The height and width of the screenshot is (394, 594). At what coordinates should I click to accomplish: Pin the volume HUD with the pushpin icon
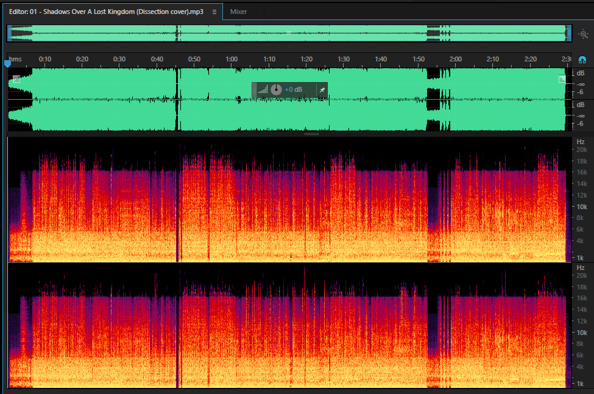coord(322,90)
